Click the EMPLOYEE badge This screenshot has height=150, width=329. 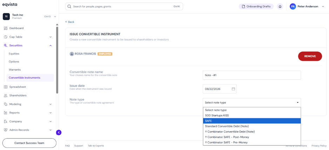[x=105, y=54]
